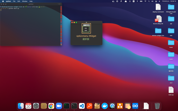Open the Help menu

click(x=31, y=1)
